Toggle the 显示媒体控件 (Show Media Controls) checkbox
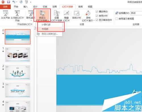The height and width of the screenshot is (112, 142). click(97, 20)
